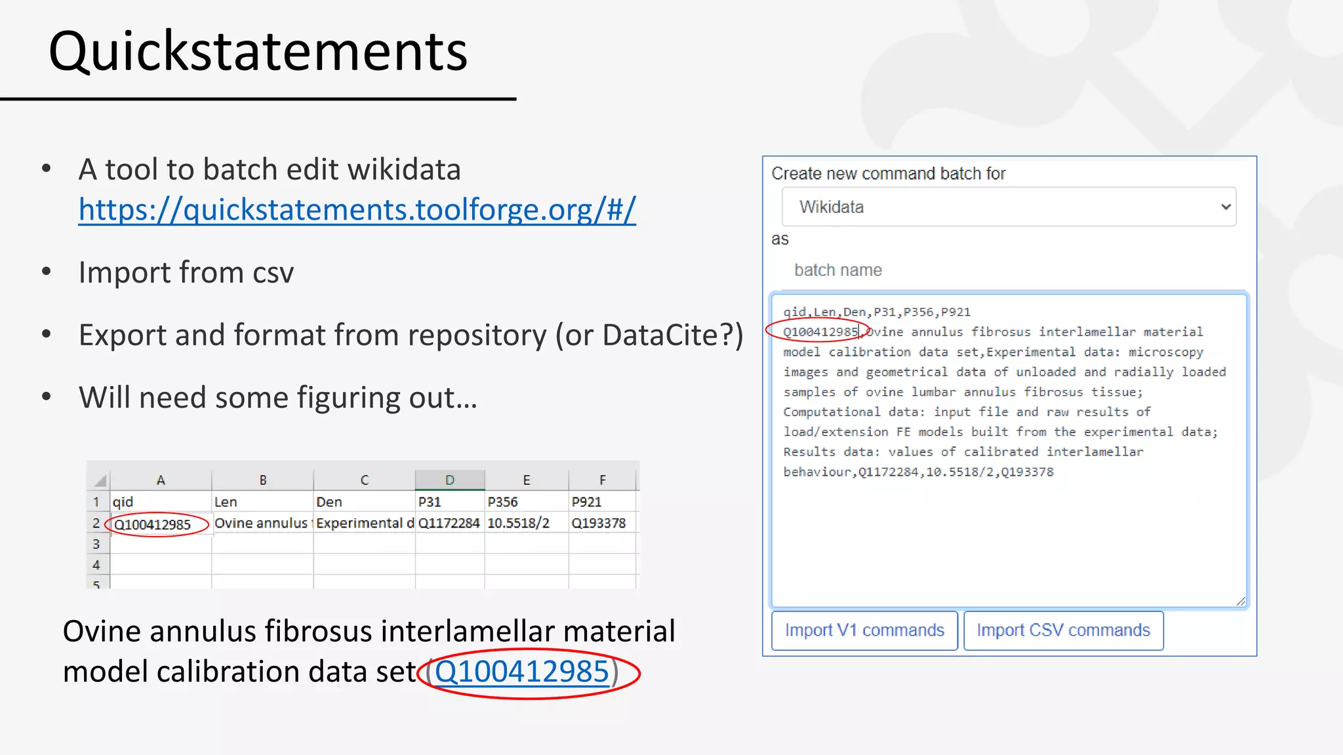
Task: Click 'A tool to batch edit wikidata' text
Action: click(x=270, y=169)
